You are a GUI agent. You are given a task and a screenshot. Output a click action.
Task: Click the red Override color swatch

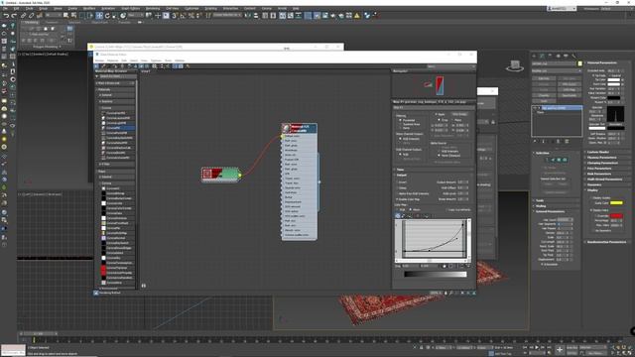[616, 216]
